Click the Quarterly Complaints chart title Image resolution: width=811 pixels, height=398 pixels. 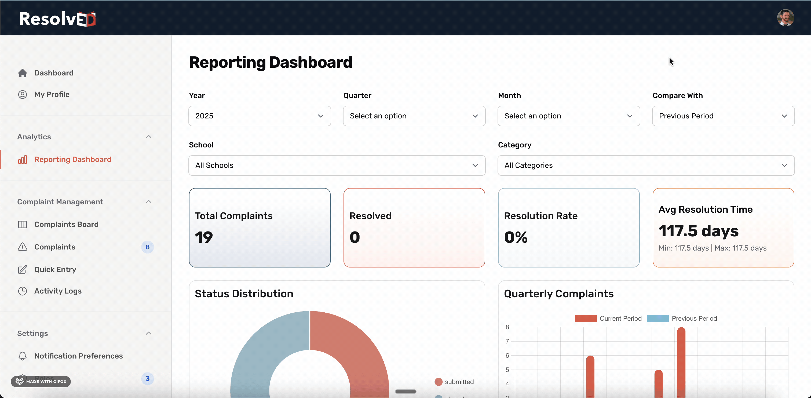click(558, 294)
